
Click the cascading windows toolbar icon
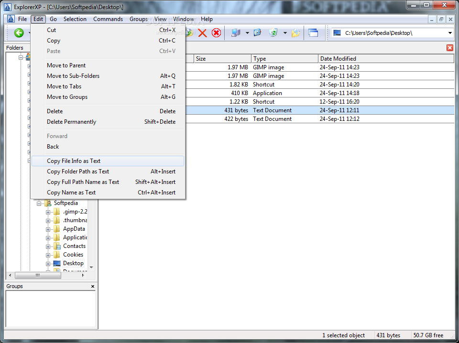click(313, 33)
